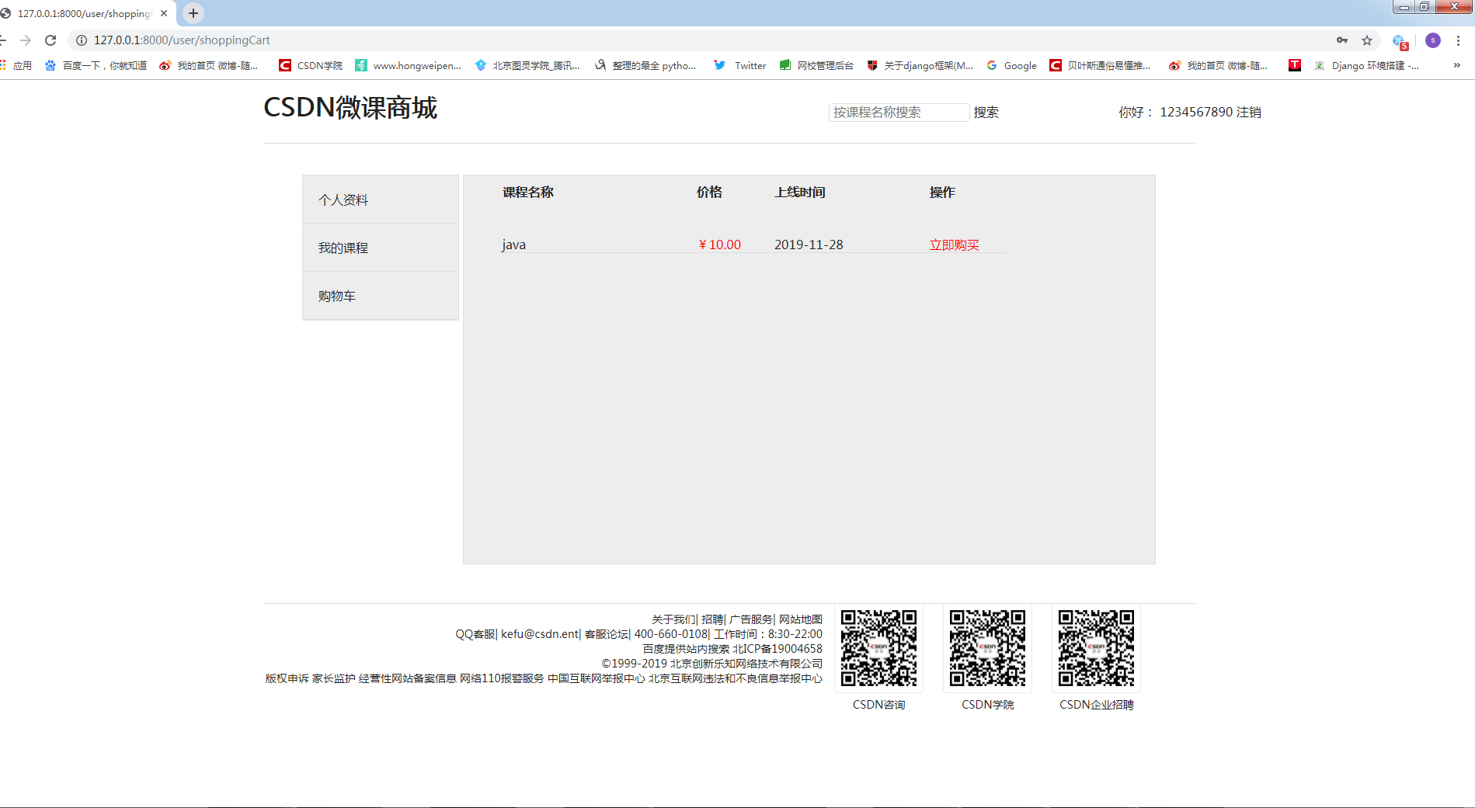
Task: Go forward with the browser arrow
Action: (x=26, y=40)
